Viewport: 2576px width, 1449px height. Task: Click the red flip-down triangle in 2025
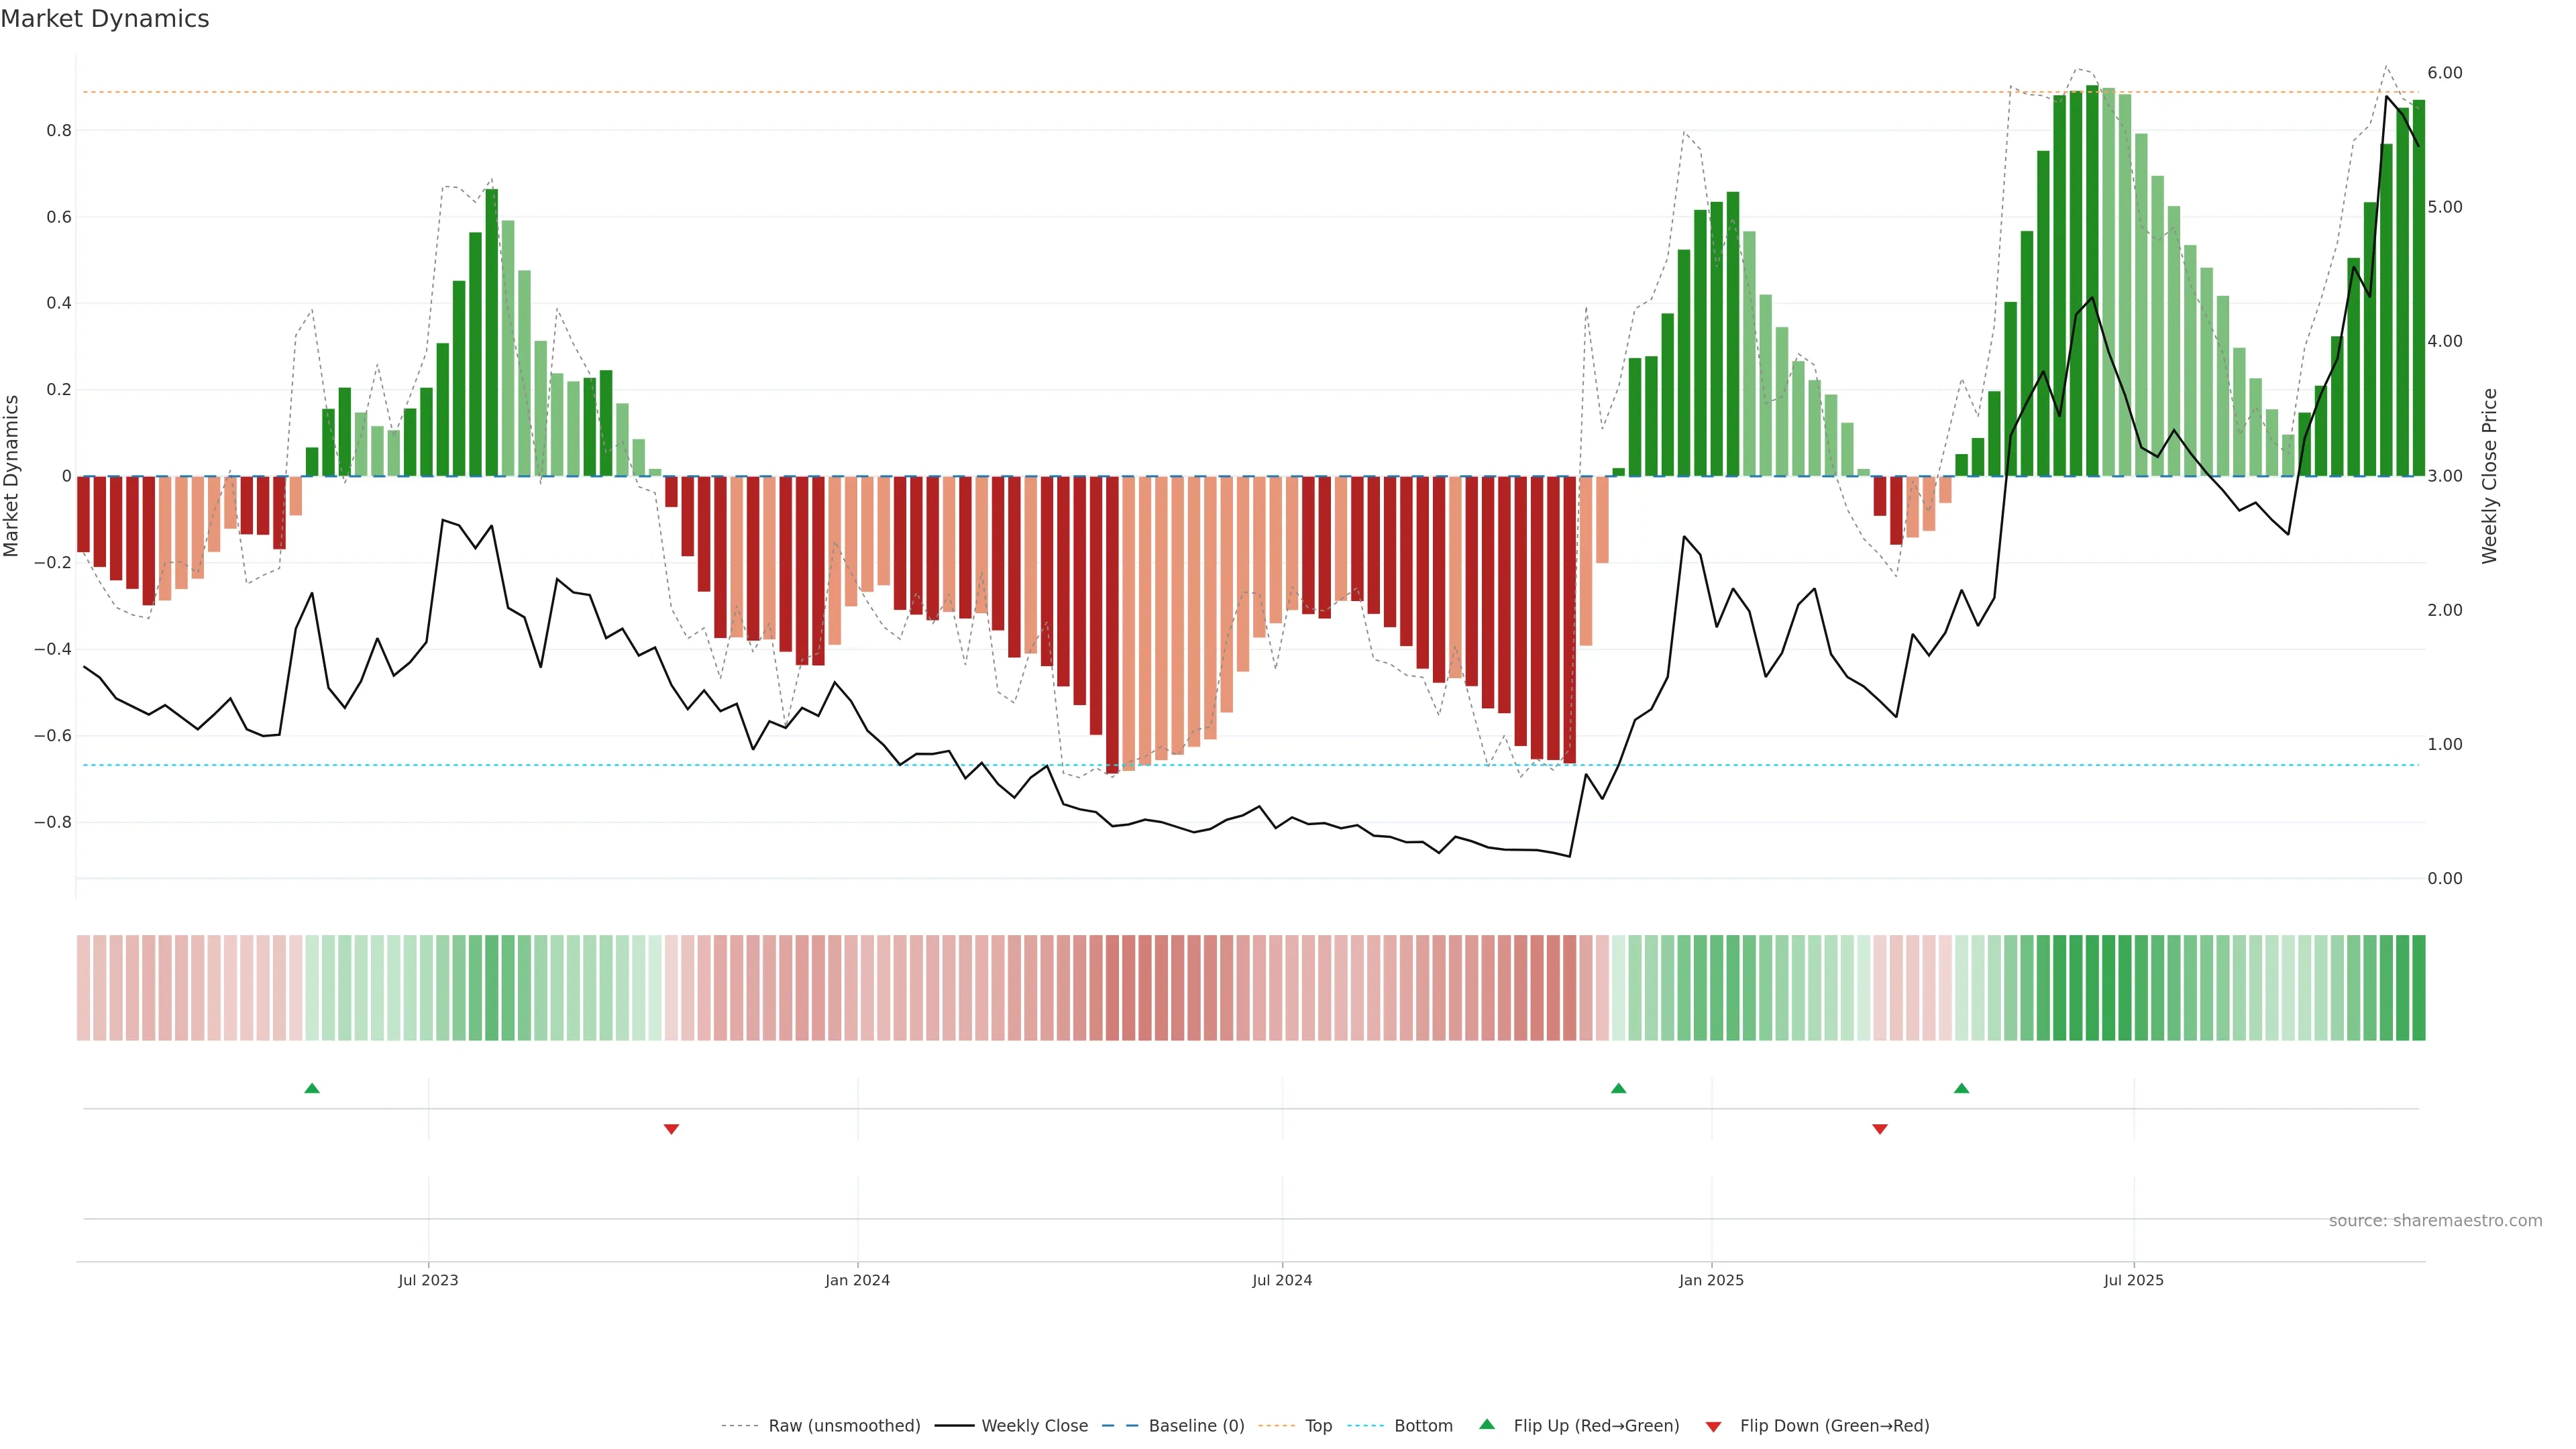[1879, 1129]
